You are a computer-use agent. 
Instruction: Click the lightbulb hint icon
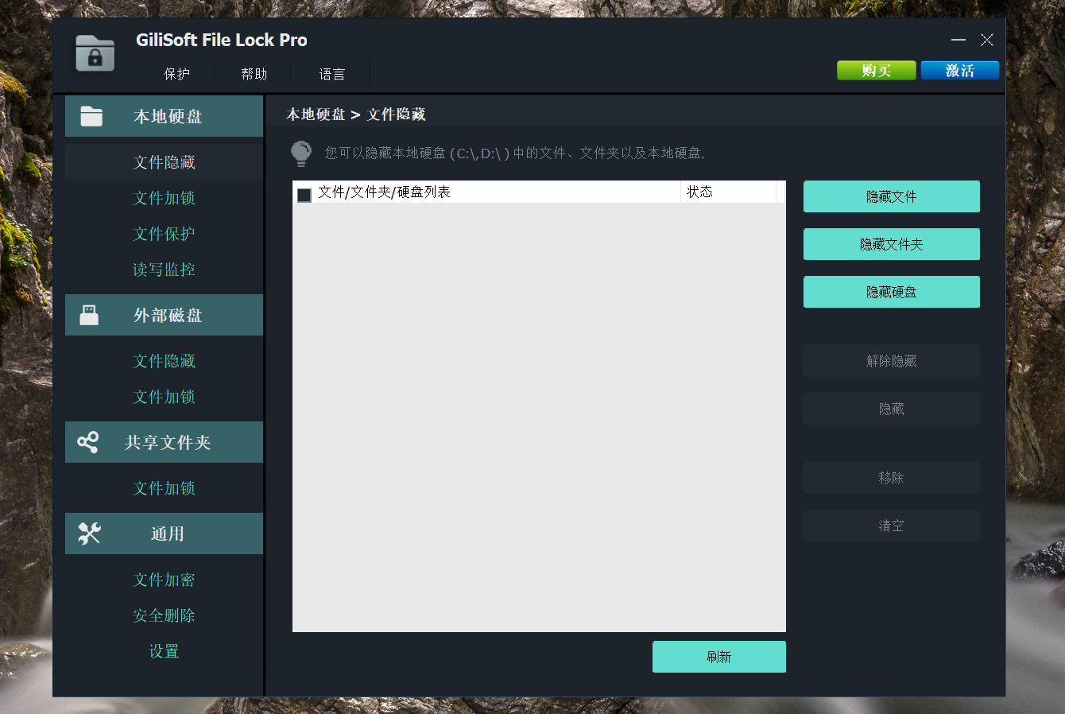301,153
